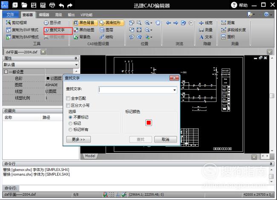This screenshot has height=200, width=277.
Task: Toggle 圆滑弧形 option
Action: click(112, 23)
